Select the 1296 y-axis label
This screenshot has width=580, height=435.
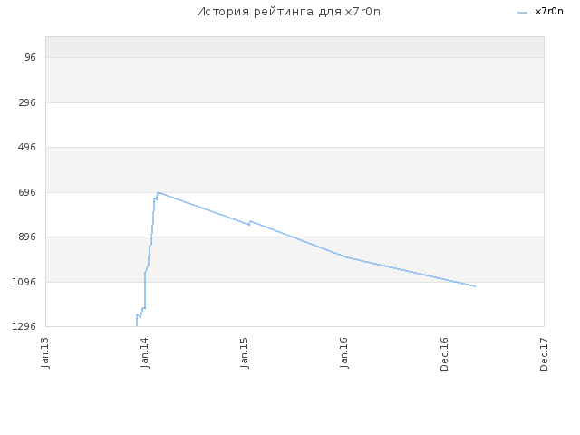point(24,326)
